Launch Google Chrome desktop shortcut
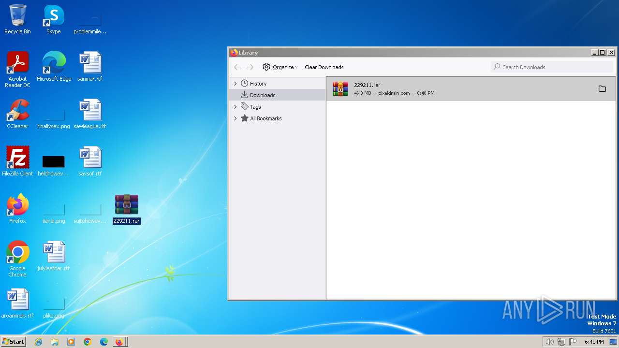The width and height of the screenshot is (619, 348). coord(17,259)
